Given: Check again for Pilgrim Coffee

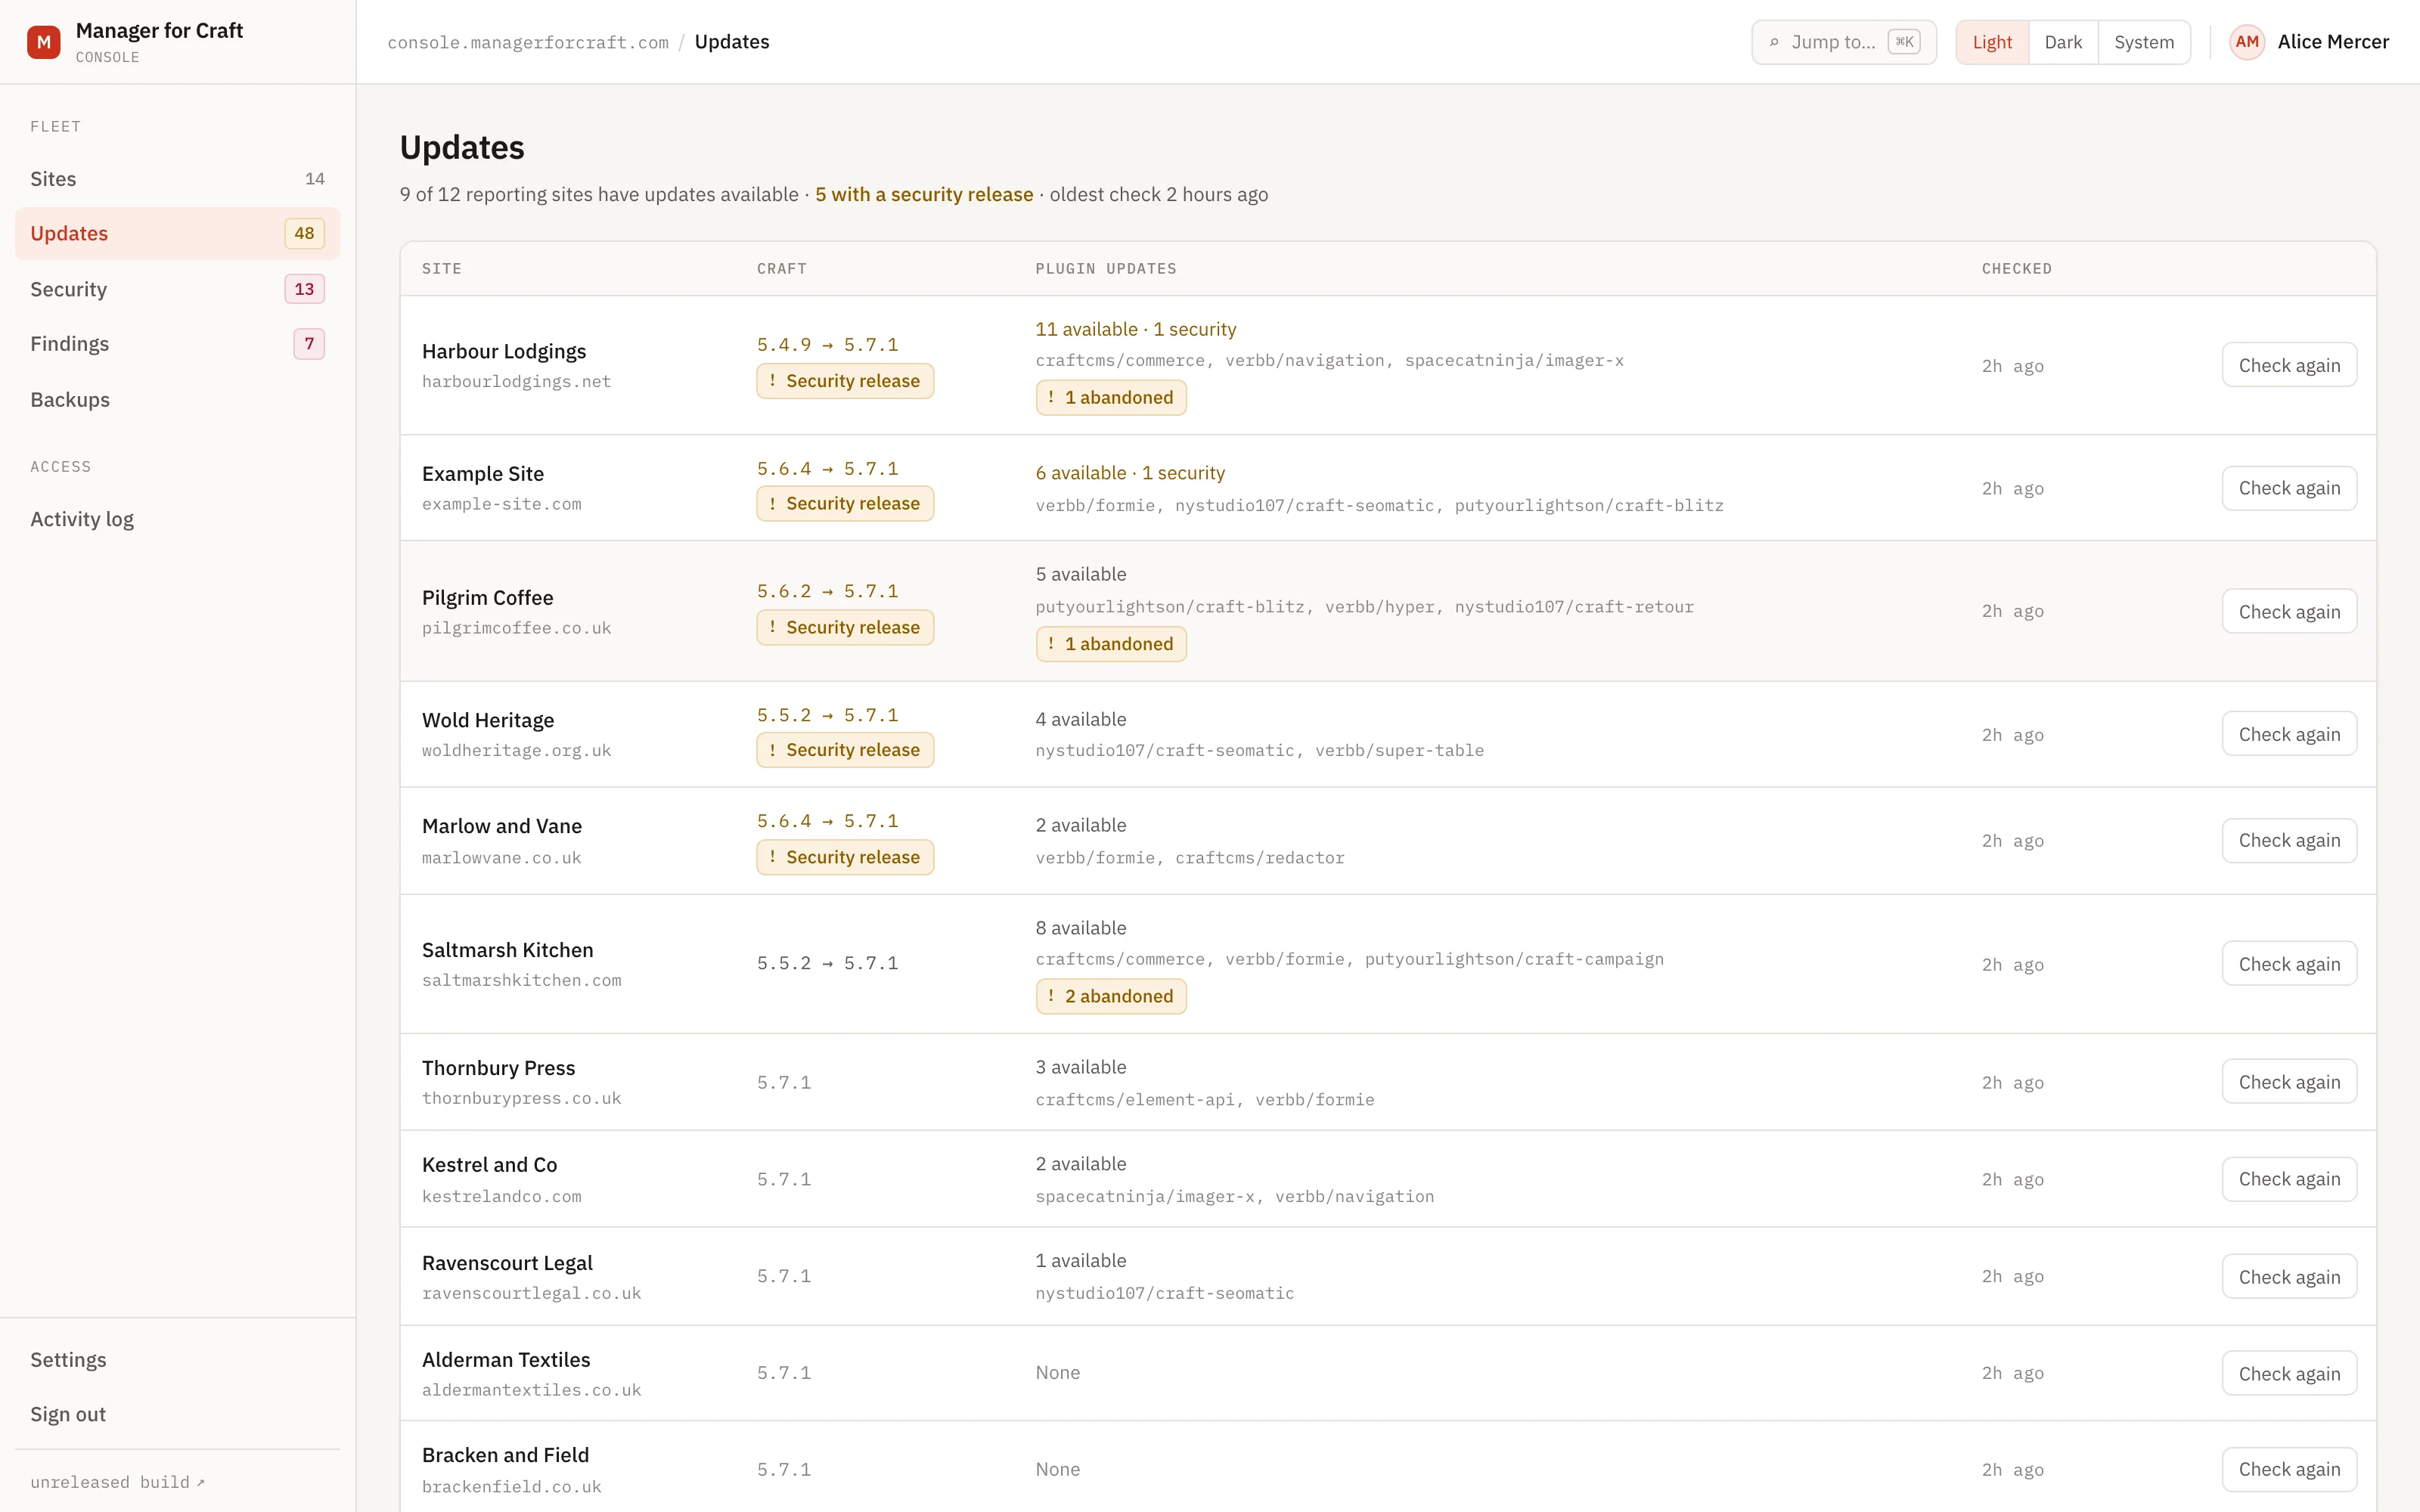Looking at the screenshot, I should [2289, 611].
